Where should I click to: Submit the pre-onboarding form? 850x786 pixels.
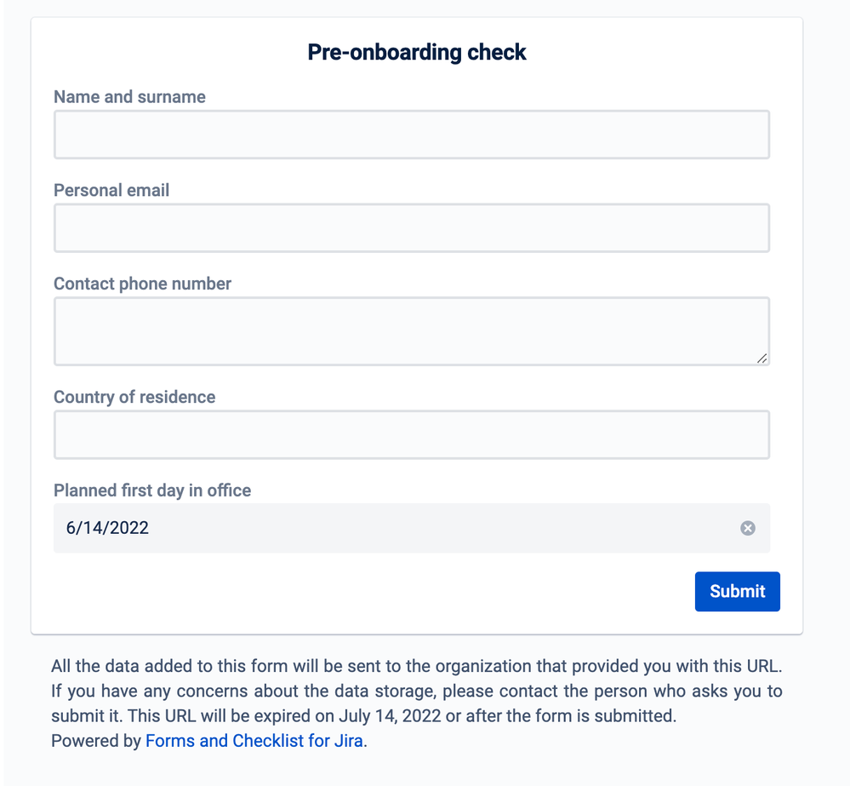(737, 592)
